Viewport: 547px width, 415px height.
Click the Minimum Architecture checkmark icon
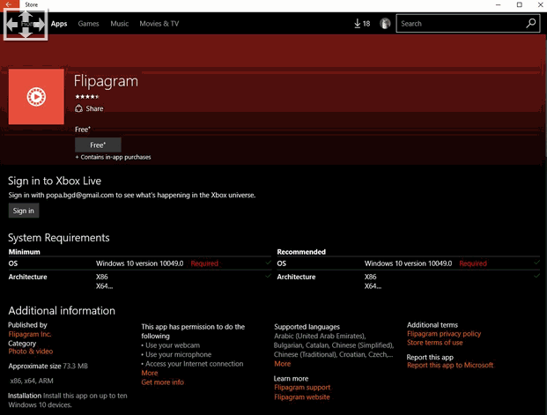[x=268, y=276]
